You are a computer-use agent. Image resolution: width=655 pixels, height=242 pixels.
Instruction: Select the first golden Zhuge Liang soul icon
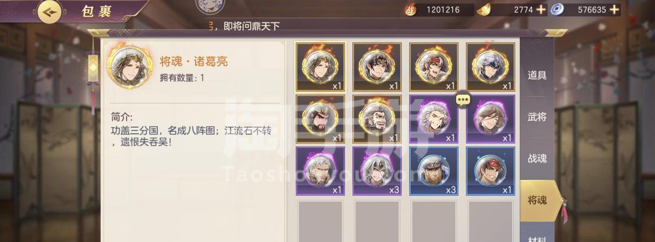pyautogui.click(x=321, y=67)
